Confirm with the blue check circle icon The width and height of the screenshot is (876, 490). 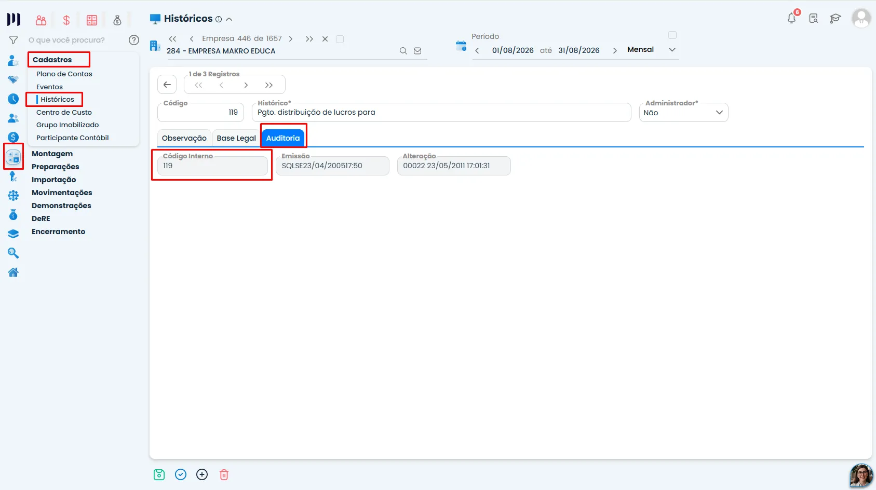[x=181, y=474]
